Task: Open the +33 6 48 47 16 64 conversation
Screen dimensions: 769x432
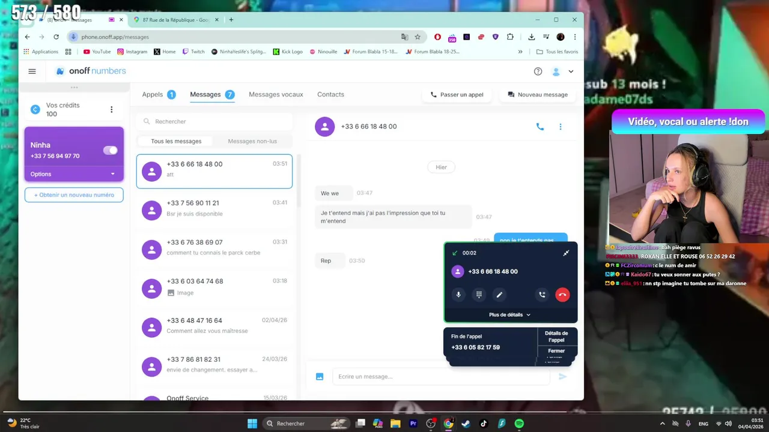Action: tap(214, 328)
